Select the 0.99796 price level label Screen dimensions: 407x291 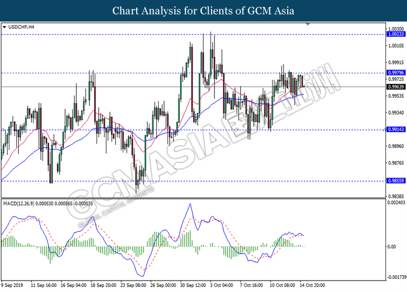(x=396, y=73)
